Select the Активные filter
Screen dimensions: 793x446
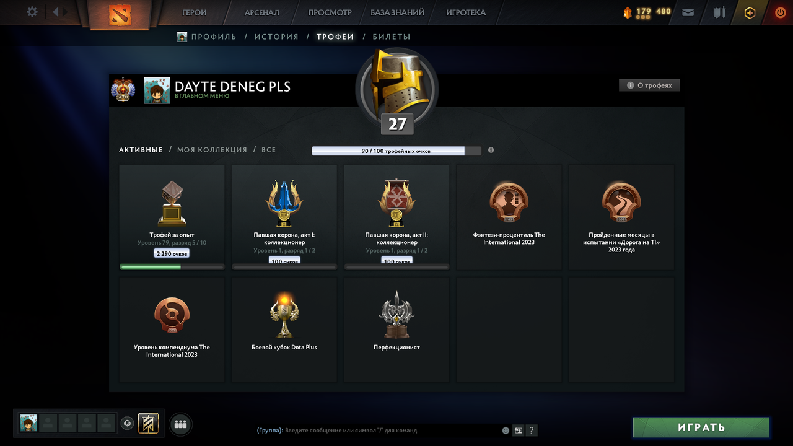(141, 150)
